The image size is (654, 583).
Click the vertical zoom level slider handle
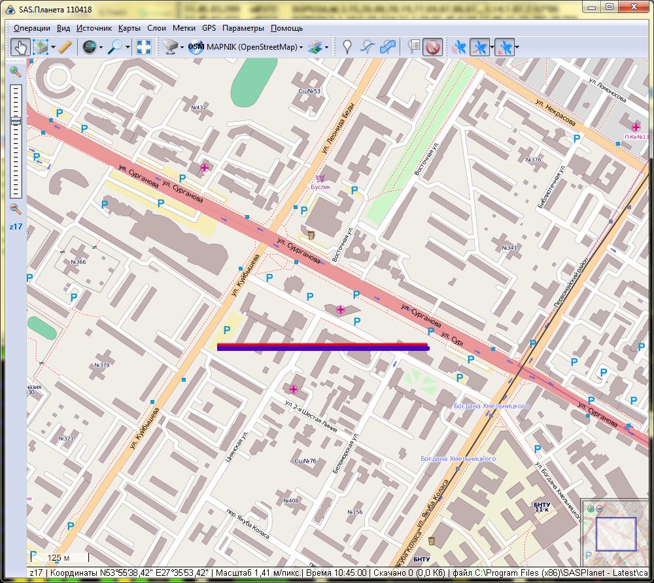click(15, 121)
